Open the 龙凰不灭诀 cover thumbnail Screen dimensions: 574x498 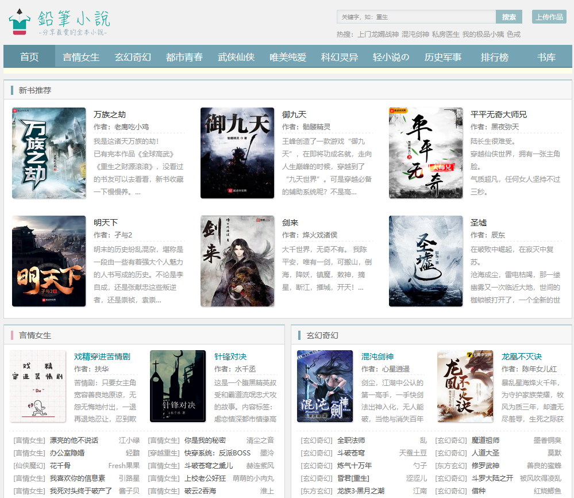coord(465,386)
